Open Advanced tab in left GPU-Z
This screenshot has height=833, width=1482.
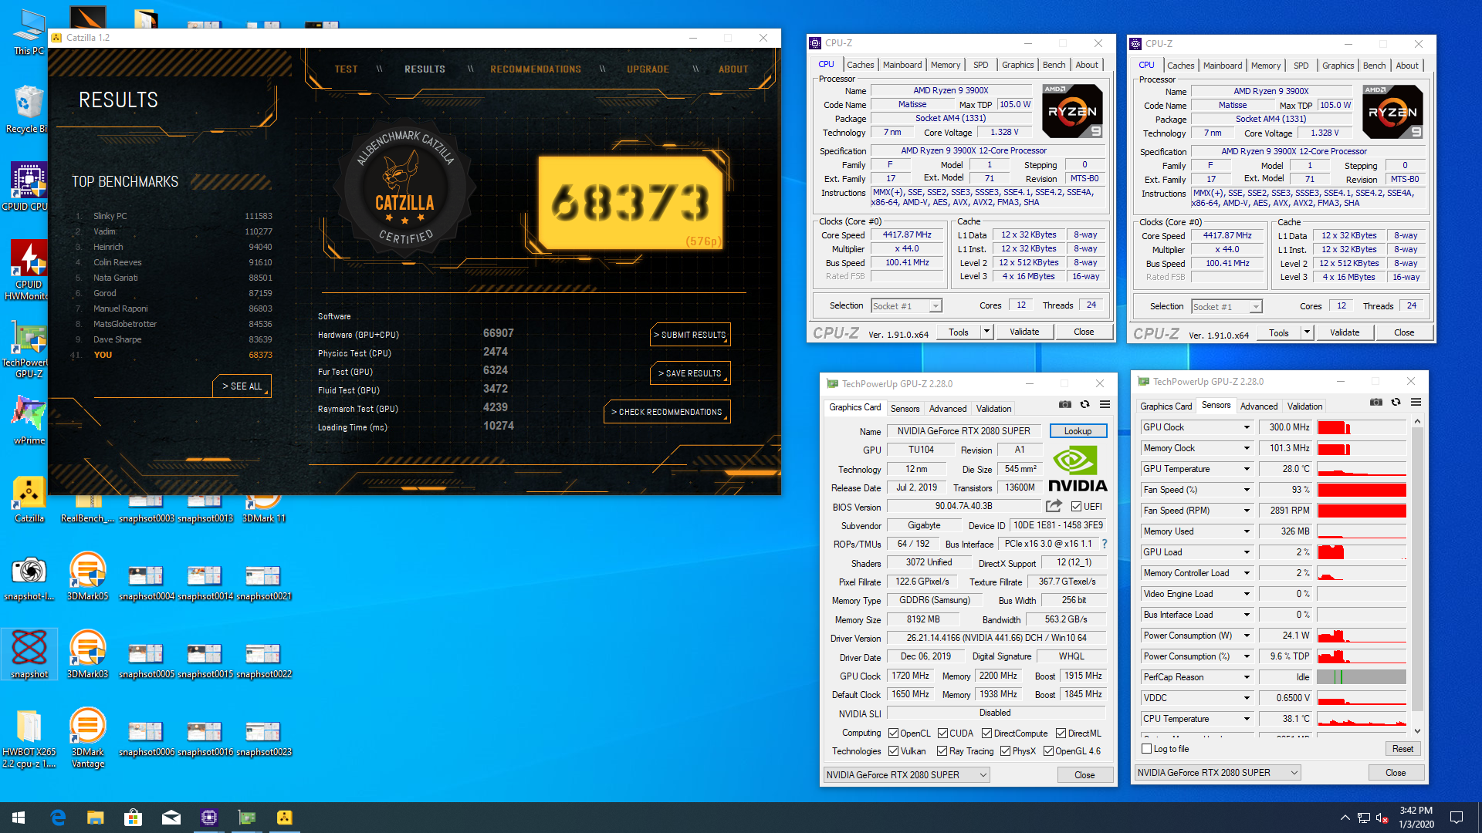947,409
